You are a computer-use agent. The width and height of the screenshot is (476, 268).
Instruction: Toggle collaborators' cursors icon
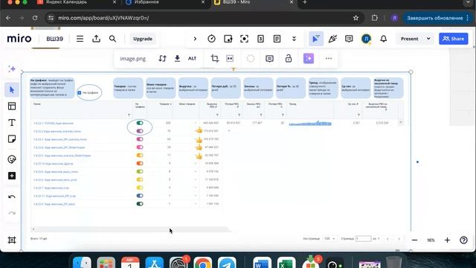[x=316, y=39]
